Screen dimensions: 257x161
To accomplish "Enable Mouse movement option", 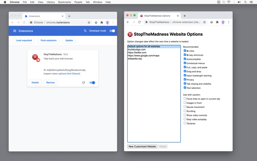I will pyautogui.click(x=185, y=107).
